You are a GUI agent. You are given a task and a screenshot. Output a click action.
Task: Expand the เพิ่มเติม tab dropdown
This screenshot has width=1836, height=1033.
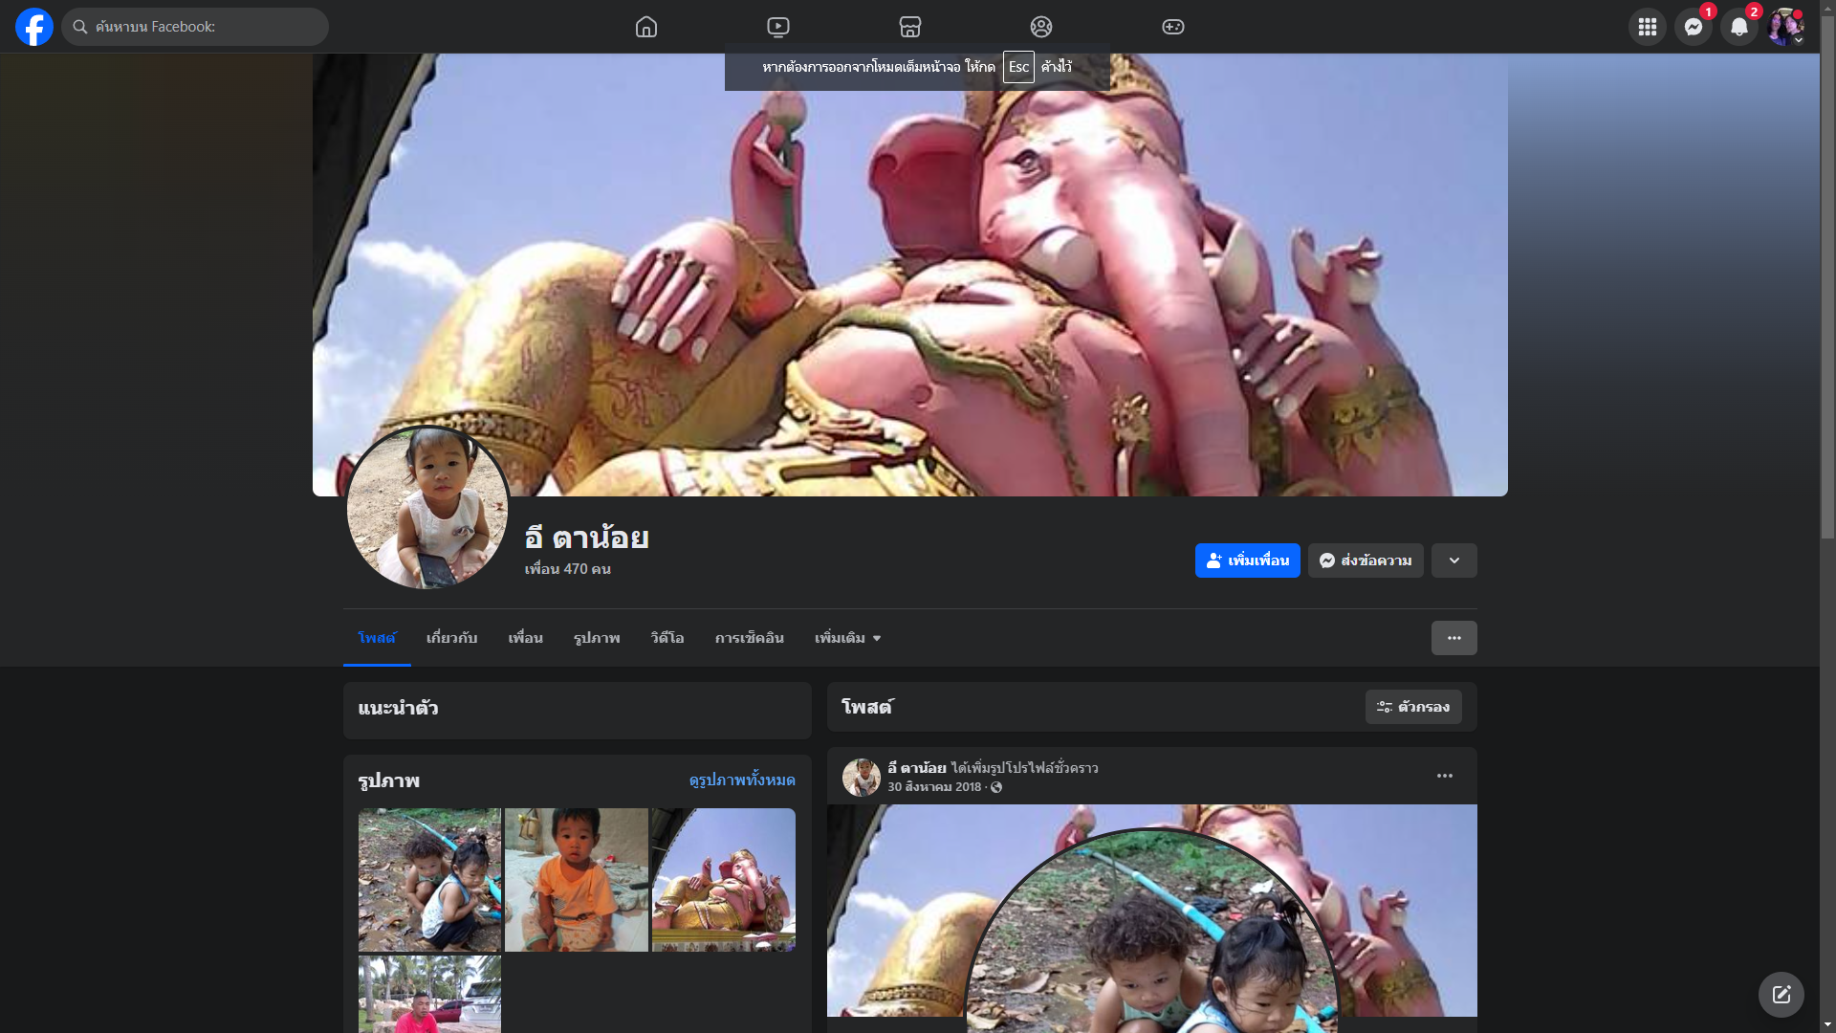pos(847,638)
